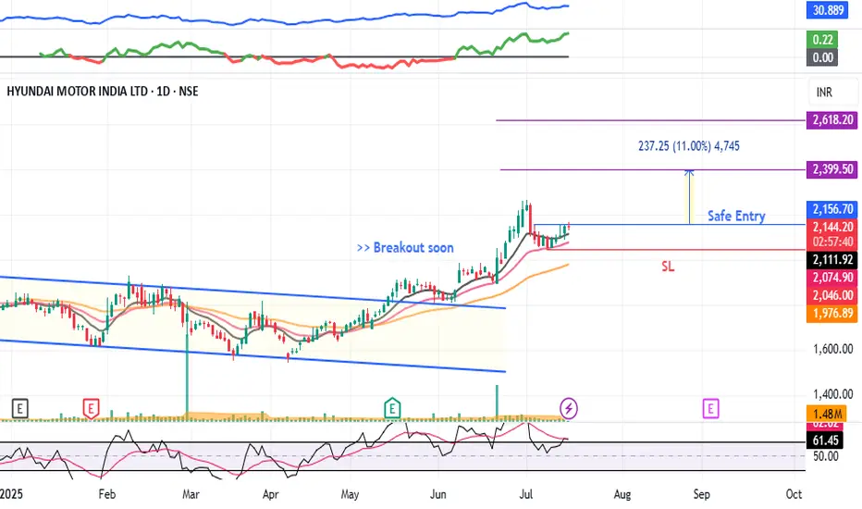Click the 2,144.20 current price label
862x509 pixels.
pos(832,227)
